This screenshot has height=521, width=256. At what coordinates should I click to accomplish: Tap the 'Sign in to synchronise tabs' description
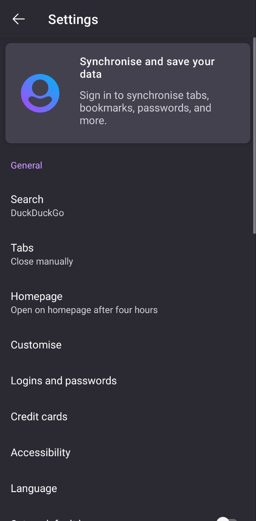(145, 108)
